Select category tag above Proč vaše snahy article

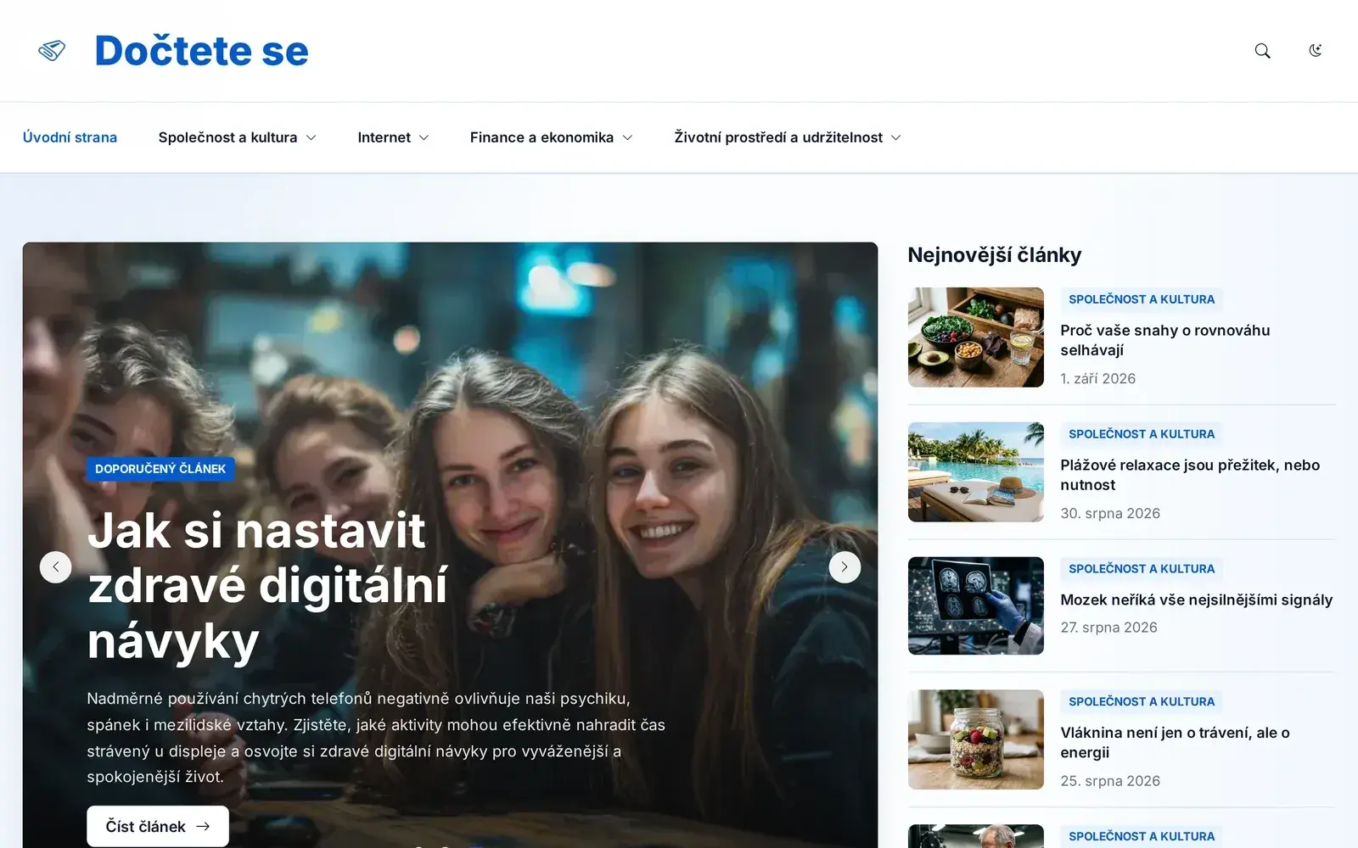click(1142, 299)
